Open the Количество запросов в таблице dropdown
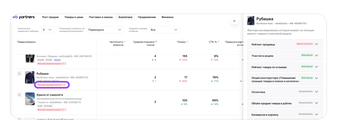The width and height of the screenshot is (337, 133). [47, 30]
